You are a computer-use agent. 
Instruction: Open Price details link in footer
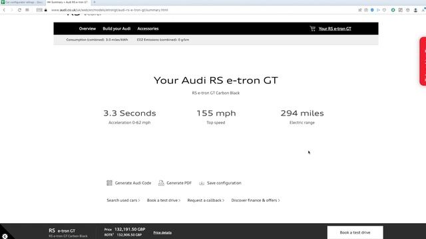[162, 232]
